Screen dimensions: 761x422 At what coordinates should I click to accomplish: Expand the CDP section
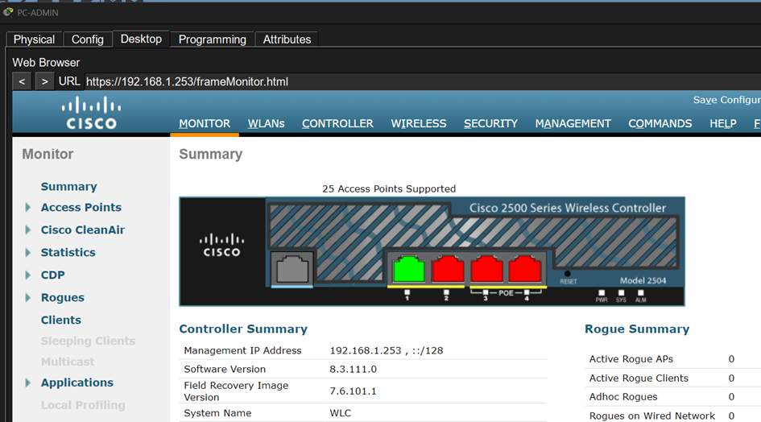point(27,275)
